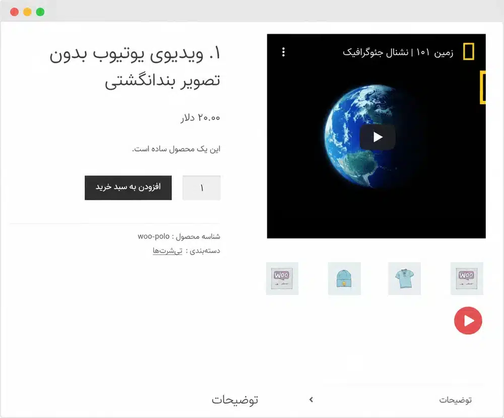Screen dimensions: 504x418
Task: Select the rightmost Woo logo thumbnail
Action: click(467, 278)
